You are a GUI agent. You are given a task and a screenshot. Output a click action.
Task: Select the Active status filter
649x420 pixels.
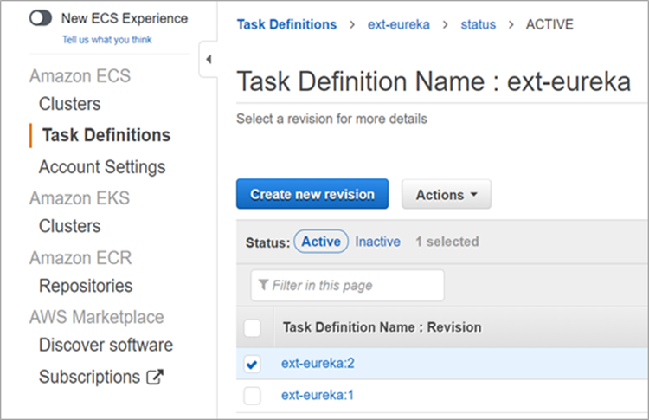tap(321, 242)
